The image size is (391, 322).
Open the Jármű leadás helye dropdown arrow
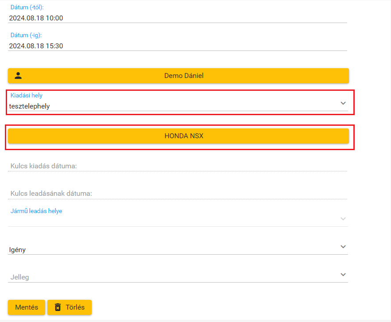(343, 219)
